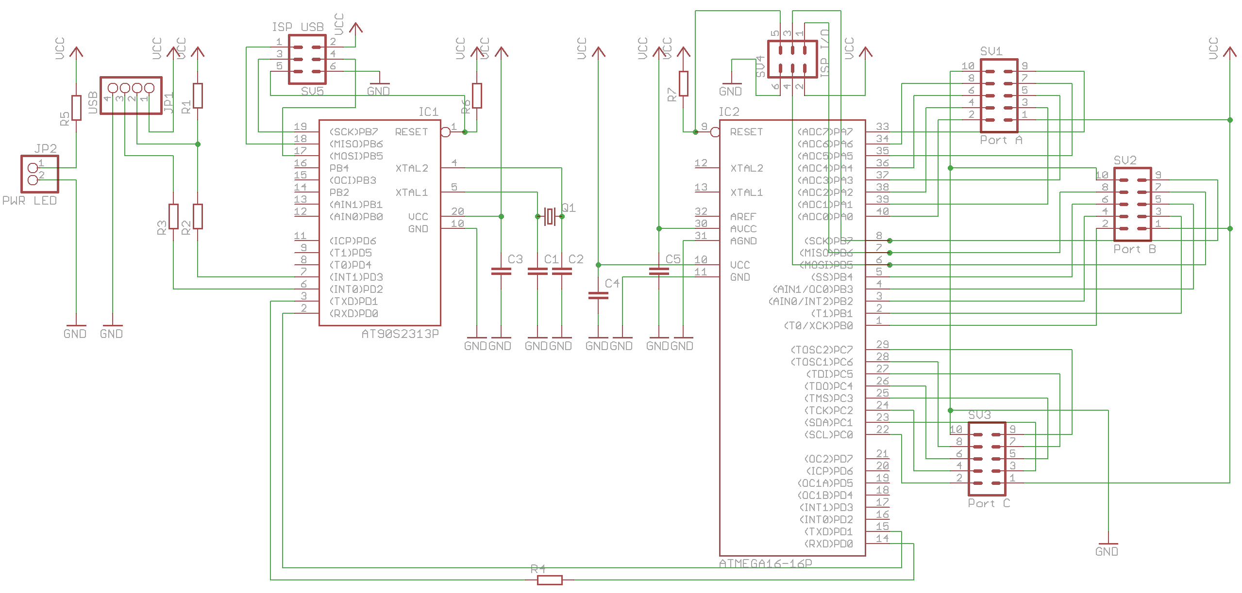Select resistor R6 on the IC1 reset line
This screenshot has width=1242, height=593.
pyautogui.click(x=477, y=96)
